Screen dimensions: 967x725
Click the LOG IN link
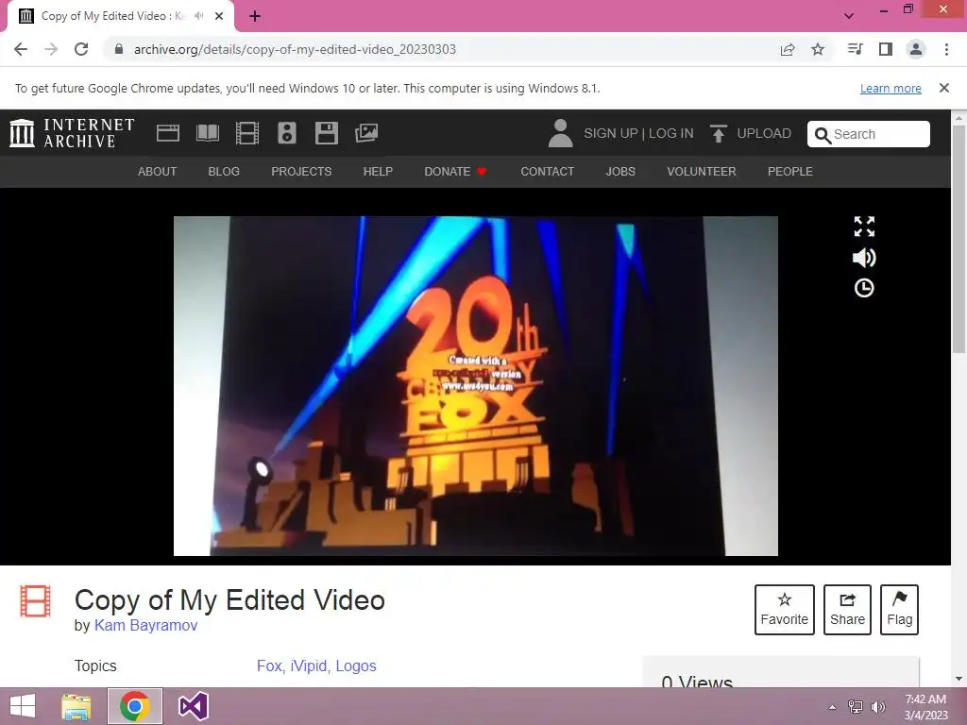click(671, 133)
